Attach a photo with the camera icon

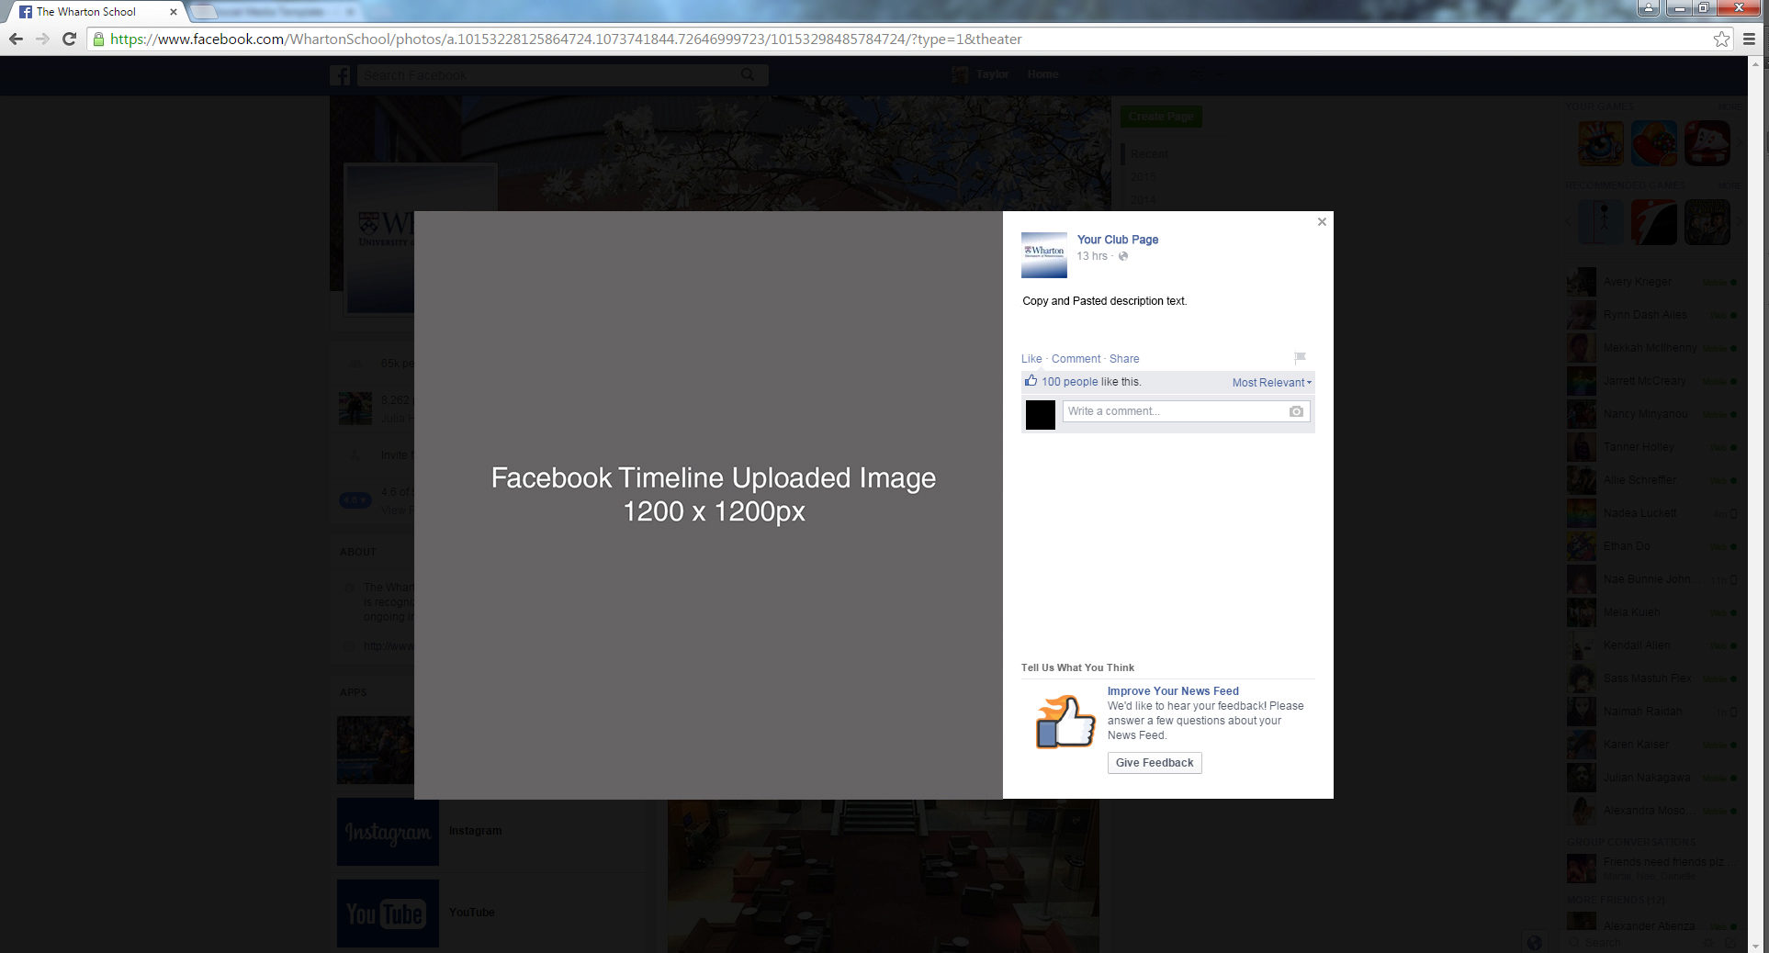click(x=1296, y=411)
